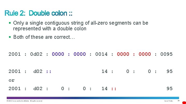
Task: Click the red dot in the bottom-right corner
Action: (184, 102)
